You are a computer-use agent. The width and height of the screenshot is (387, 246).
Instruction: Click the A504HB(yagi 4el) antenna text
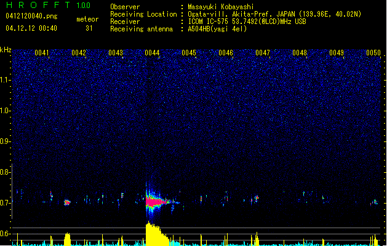coord(217,29)
